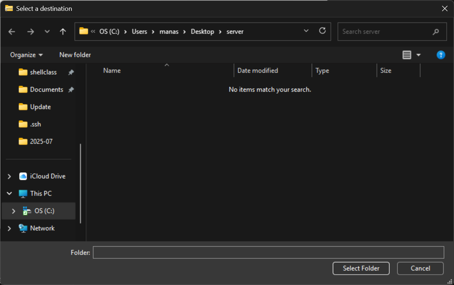The height and width of the screenshot is (285, 454).
Task: Go up one folder level
Action: click(63, 32)
